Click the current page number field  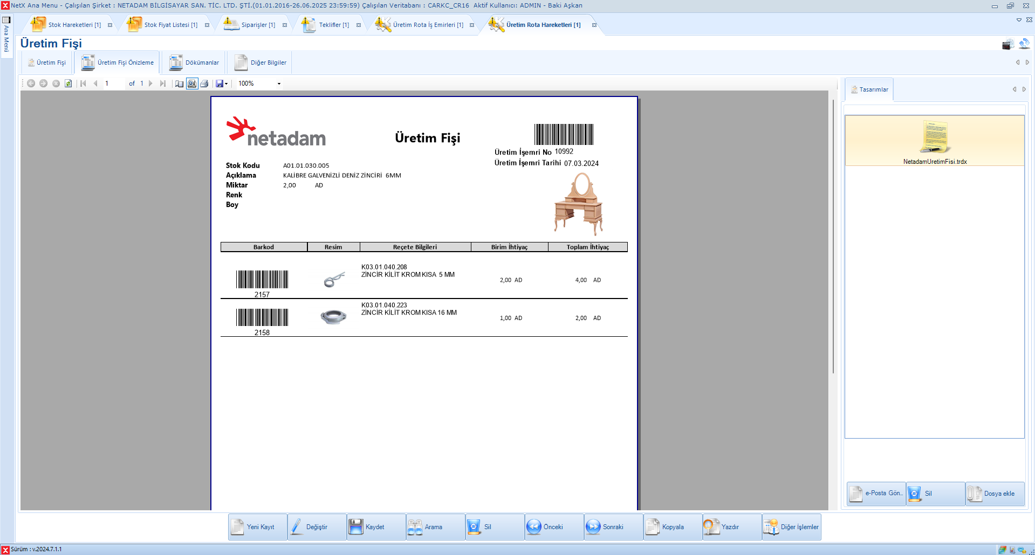click(113, 84)
